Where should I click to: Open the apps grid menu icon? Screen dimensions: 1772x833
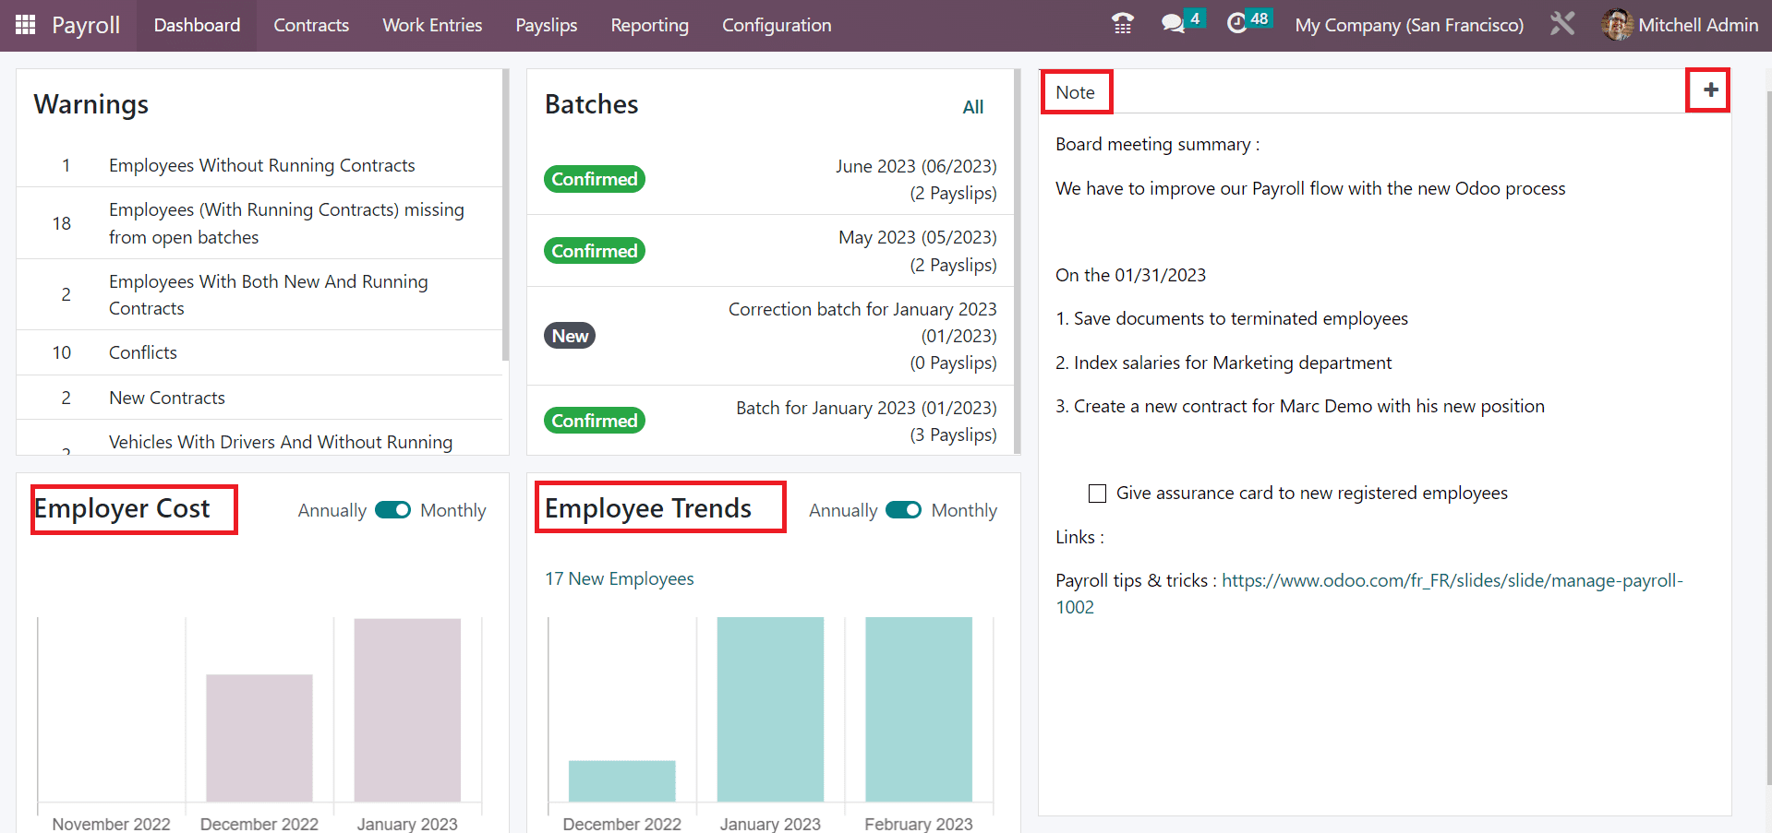click(x=25, y=25)
